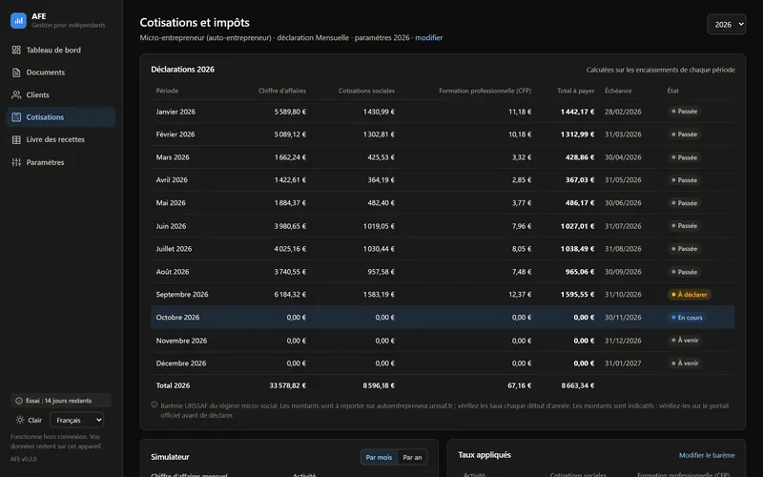Click the Juin 2026 period cell
The height and width of the screenshot is (477, 763).
[x=171, y=226]
